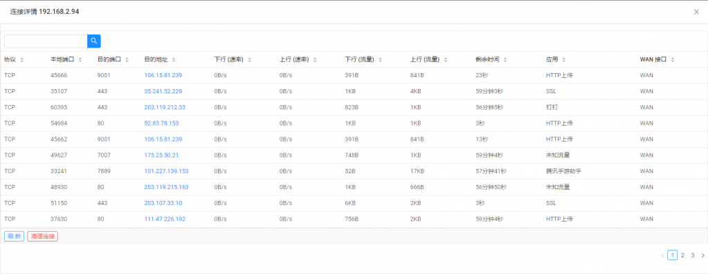Sort by 下行 (流量) column sort arrows
This screenshot has height=274, width=708.
pyautogui.click(x=380, y=60)
